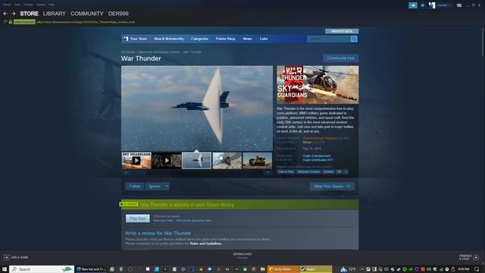Open Friends & Chat icon
The image size is (485, 273).
476,257
